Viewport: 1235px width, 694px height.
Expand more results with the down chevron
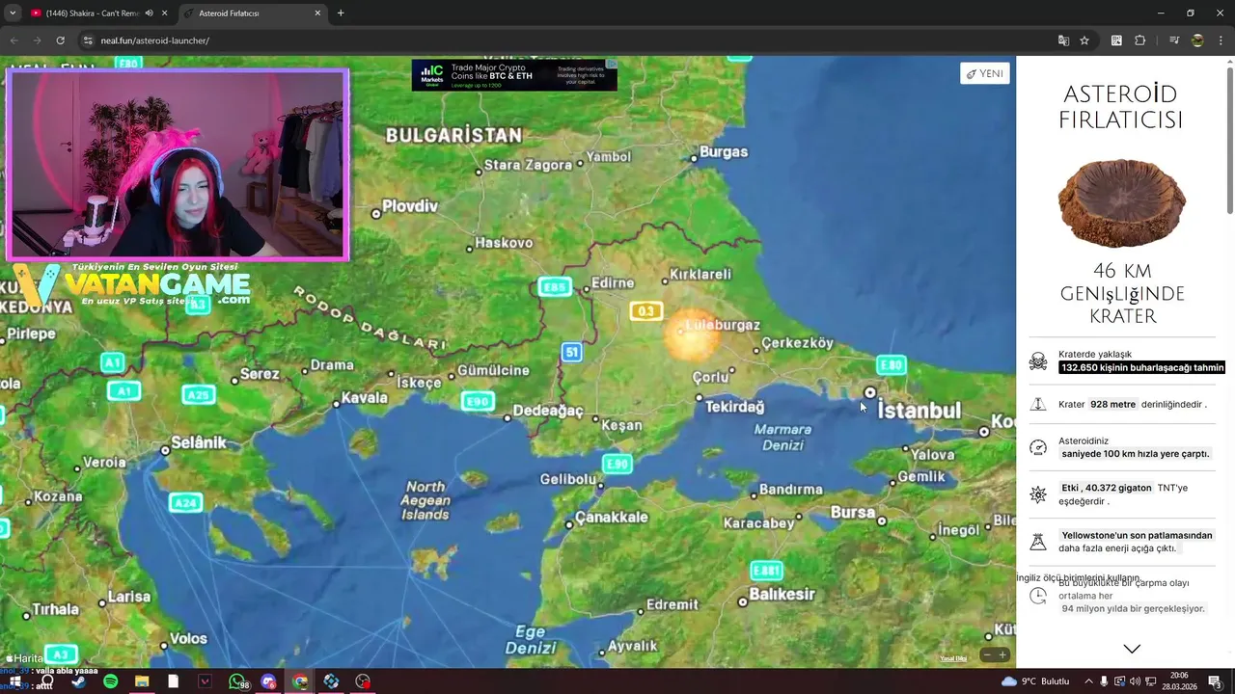1132,649
